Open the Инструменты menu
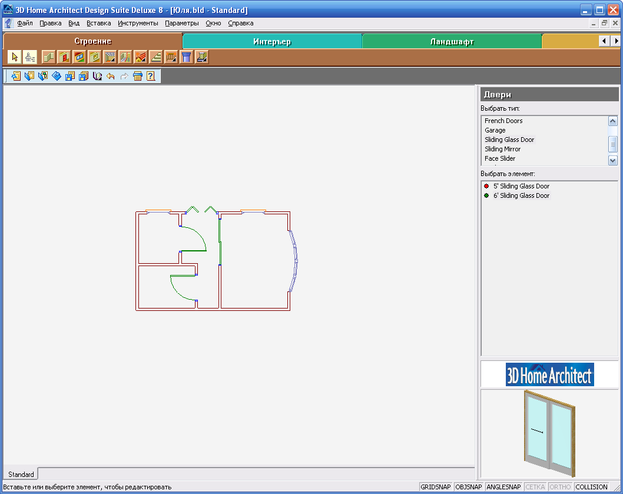The image size is (623, 494). click(138, 24)
